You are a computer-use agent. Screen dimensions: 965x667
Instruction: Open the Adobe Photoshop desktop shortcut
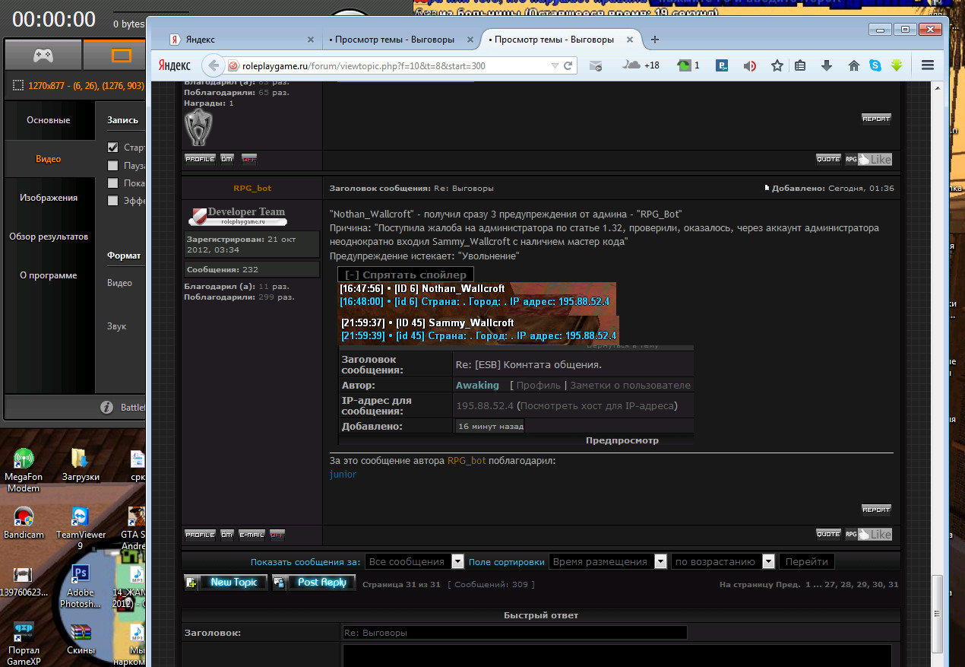tap(80, 586)
